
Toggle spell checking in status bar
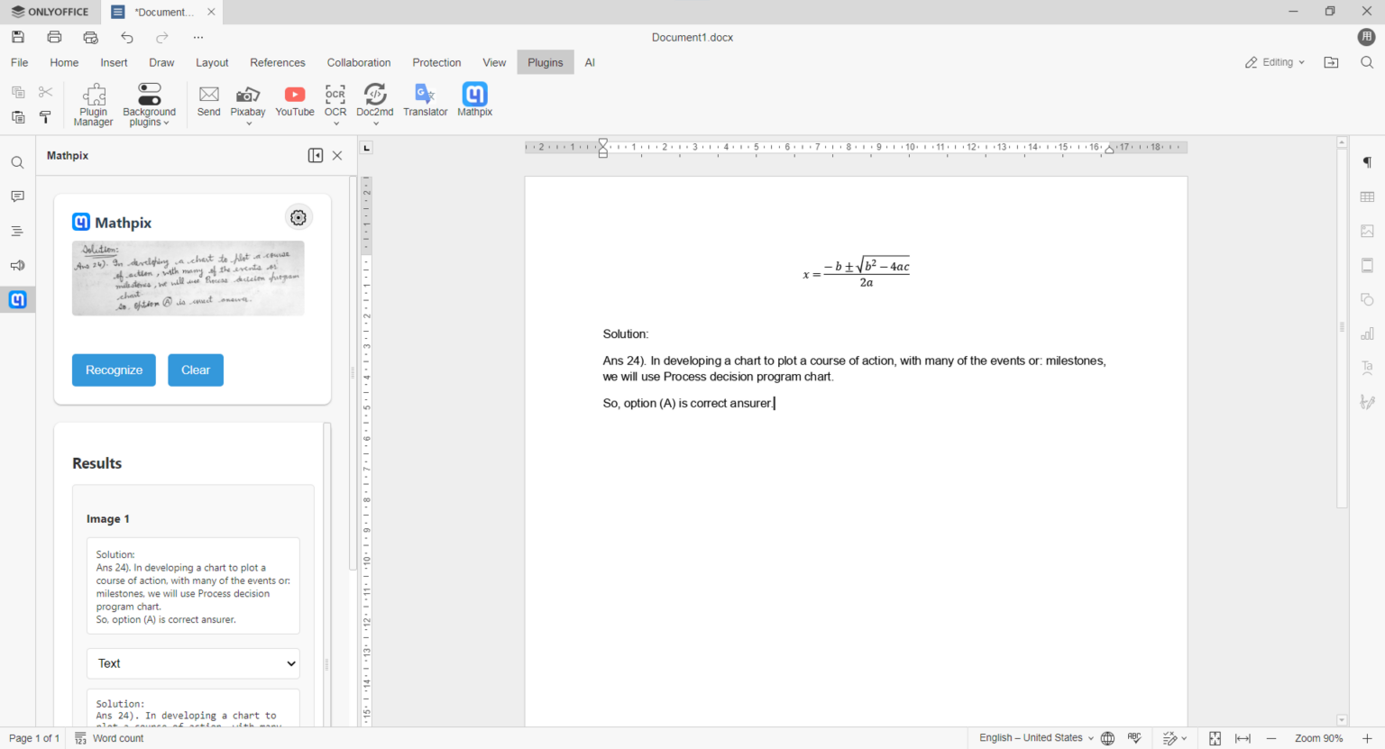(1134, 737)
